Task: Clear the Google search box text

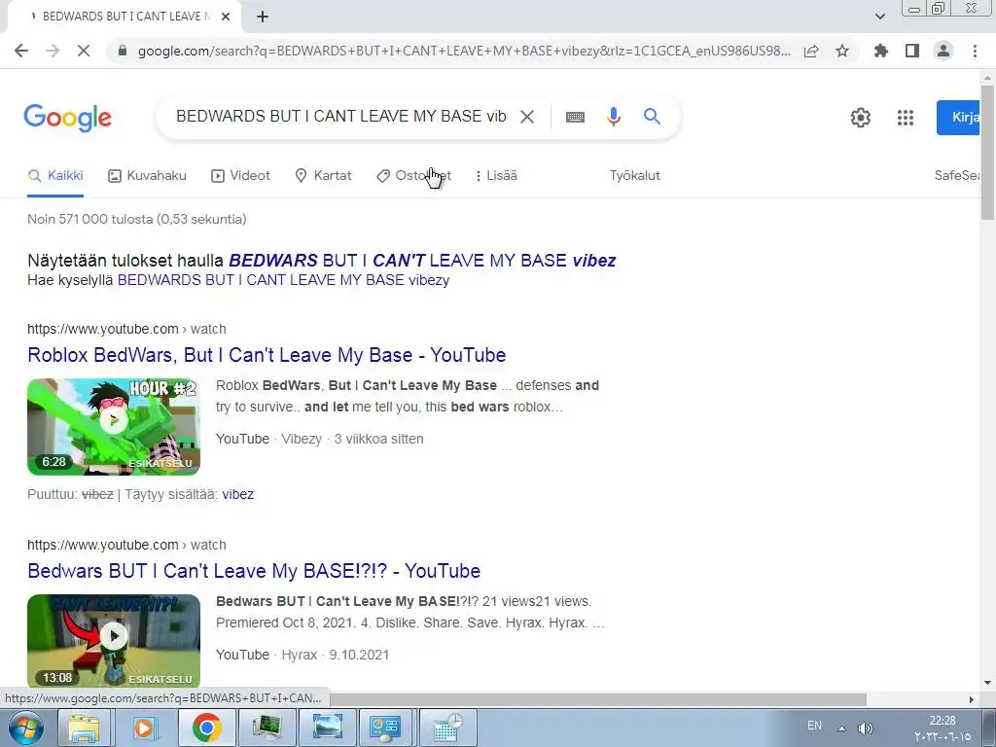Action: (526, 117)
